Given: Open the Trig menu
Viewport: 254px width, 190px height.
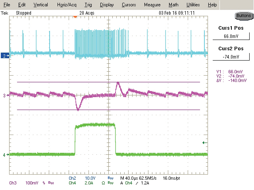Looking at the screenshot, I should click(88, 5).
